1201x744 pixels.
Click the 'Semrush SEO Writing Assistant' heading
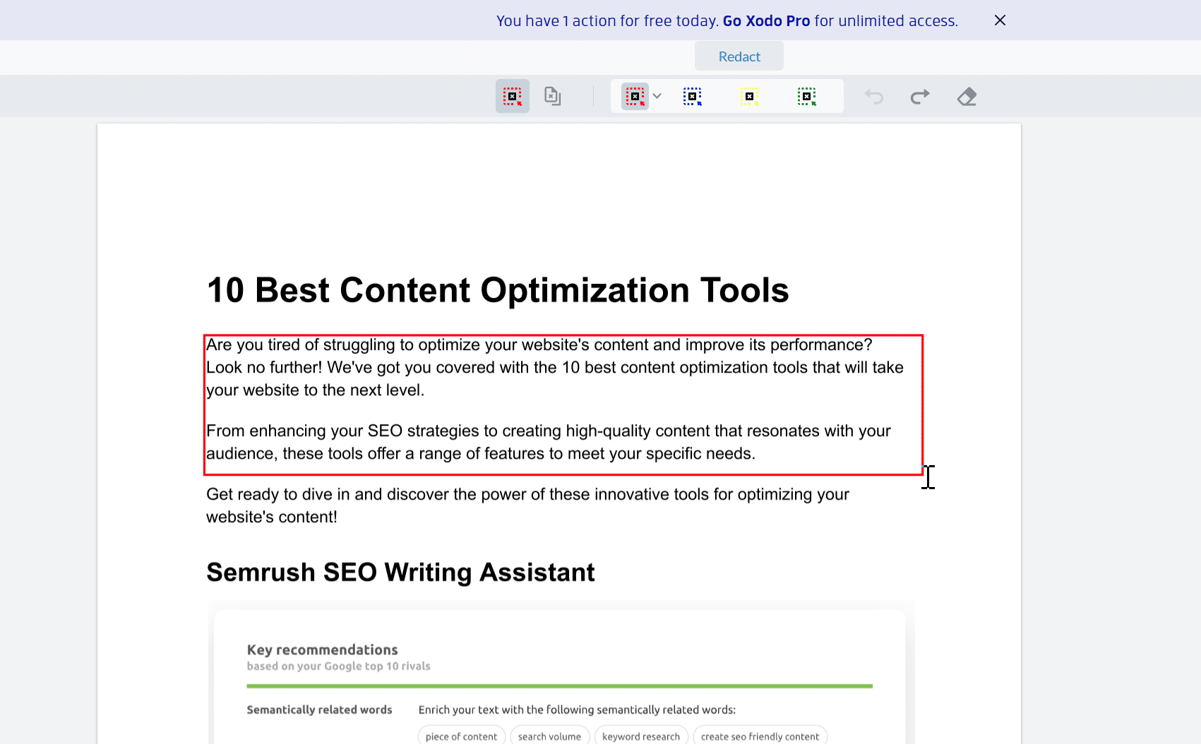400,572
